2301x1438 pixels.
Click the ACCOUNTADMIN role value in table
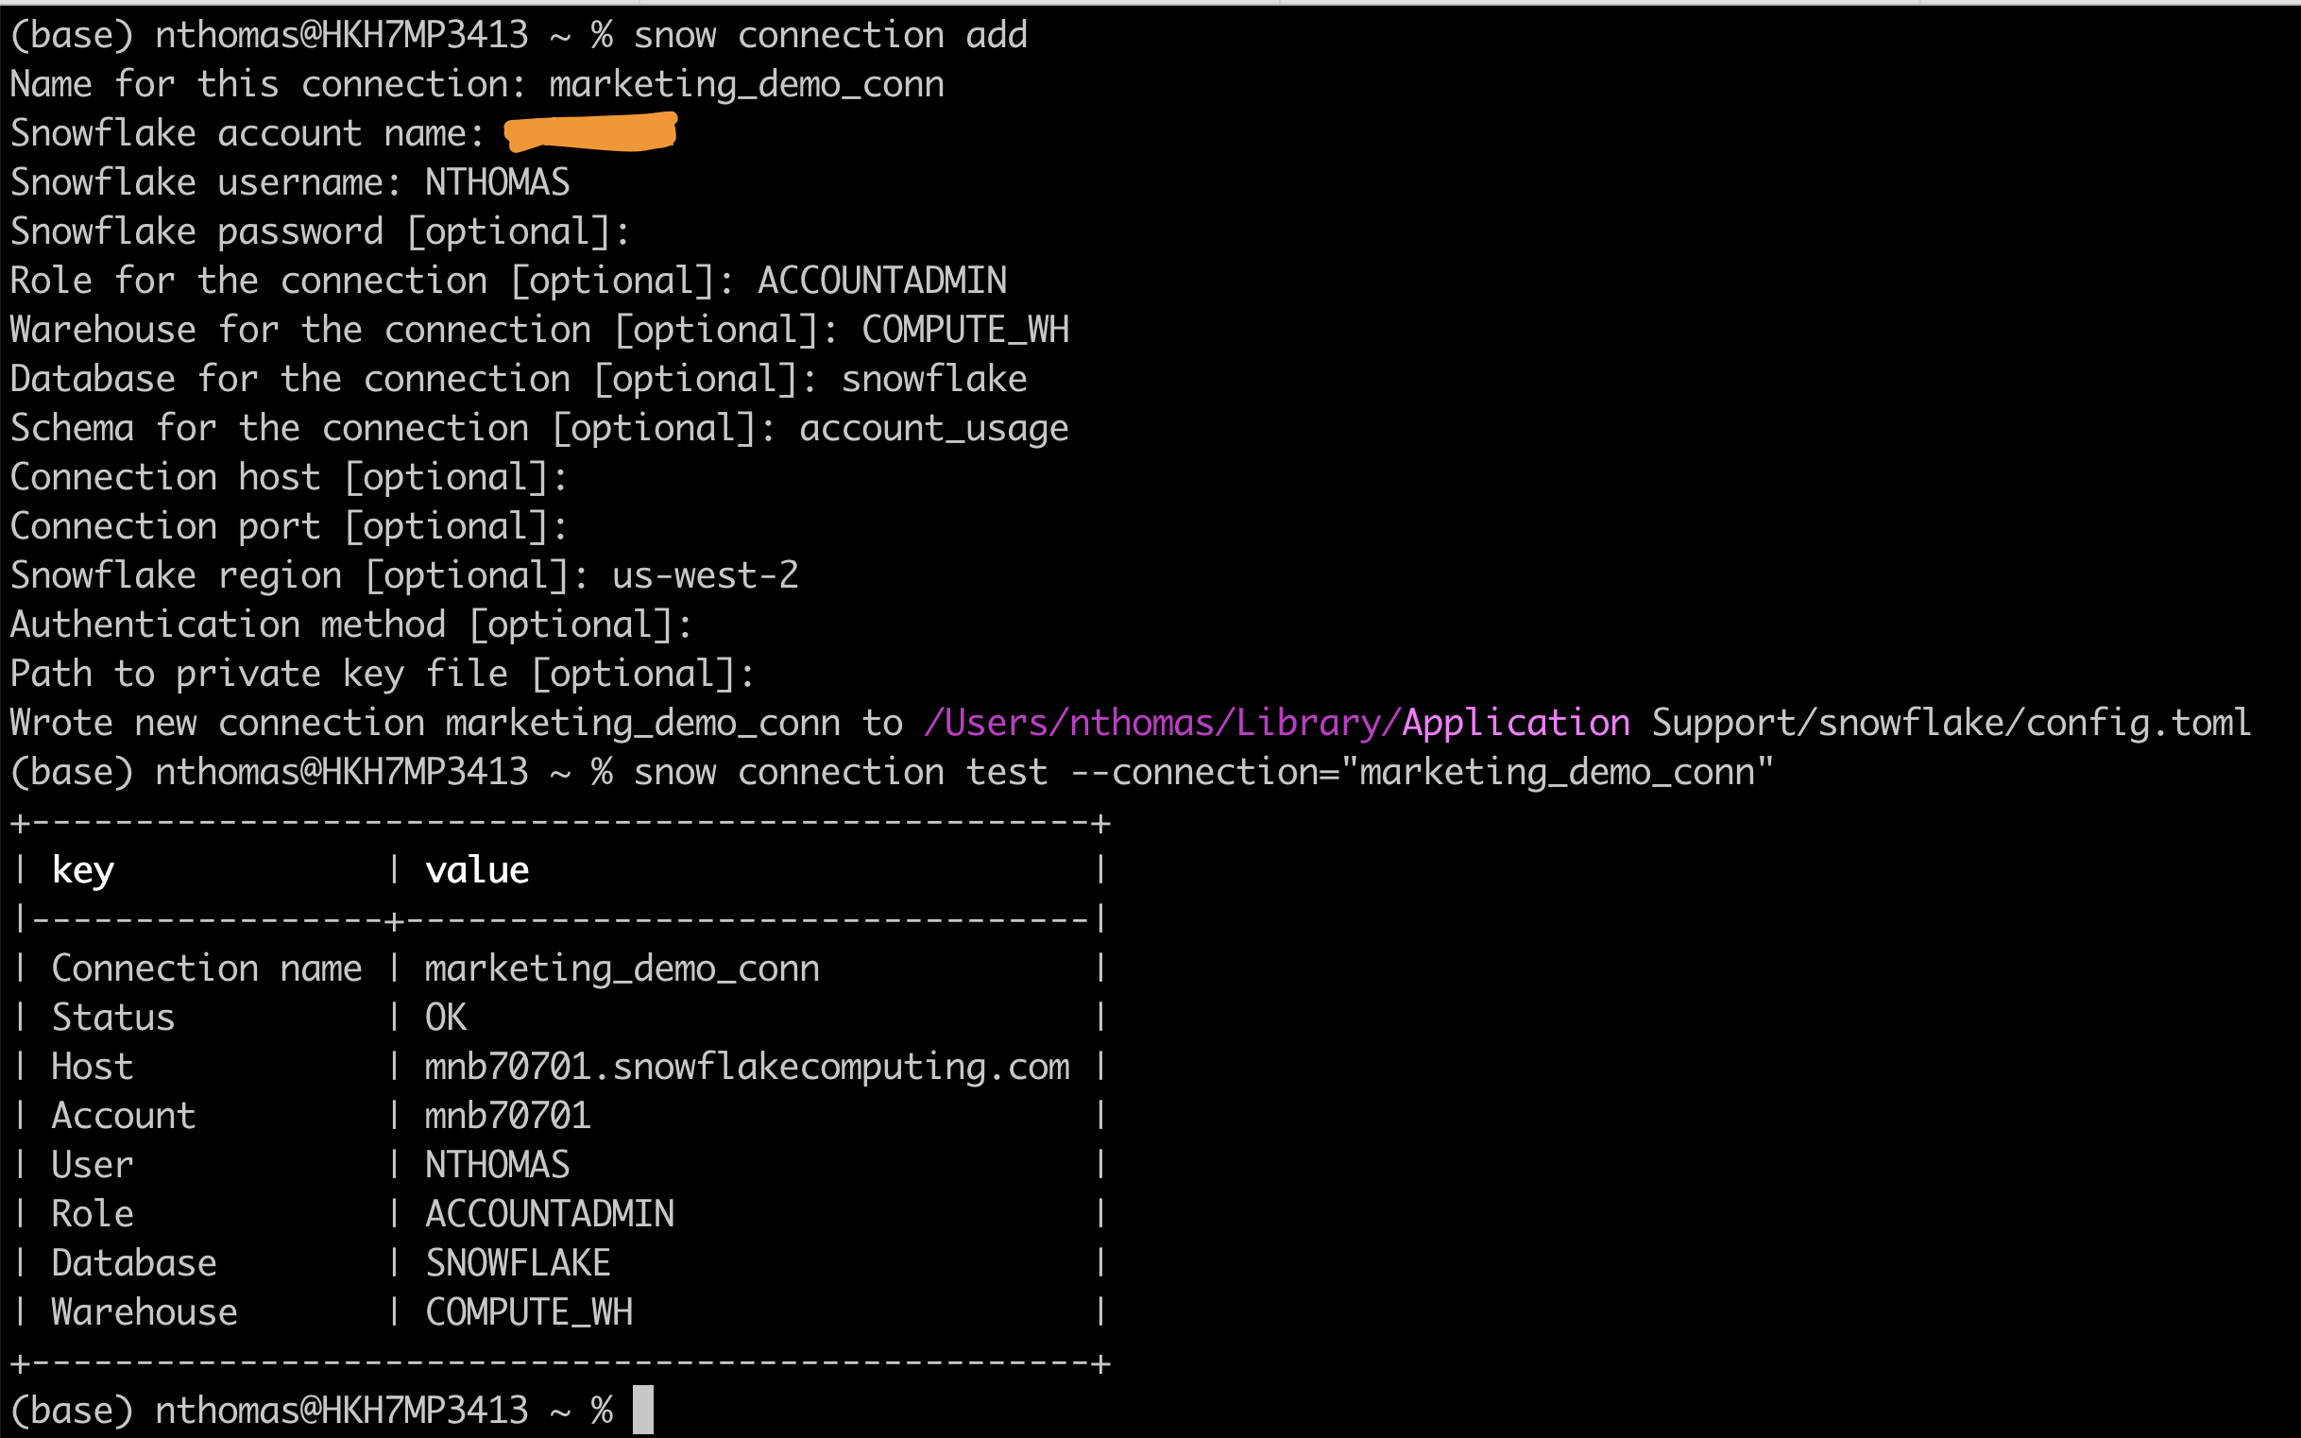tap(550, 1213)
